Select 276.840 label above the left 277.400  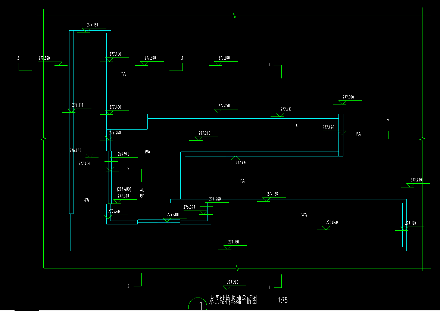coord(75,150)
